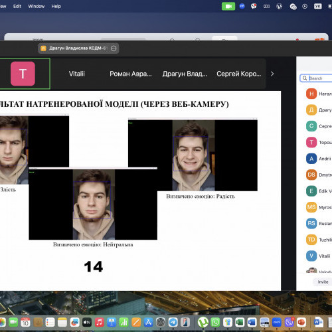Image resolution: width=332 pixels, height=332 pixels.
Task: Select Серге participant with green C avatar
Action: pyautogui.click(x=319, y=126)
